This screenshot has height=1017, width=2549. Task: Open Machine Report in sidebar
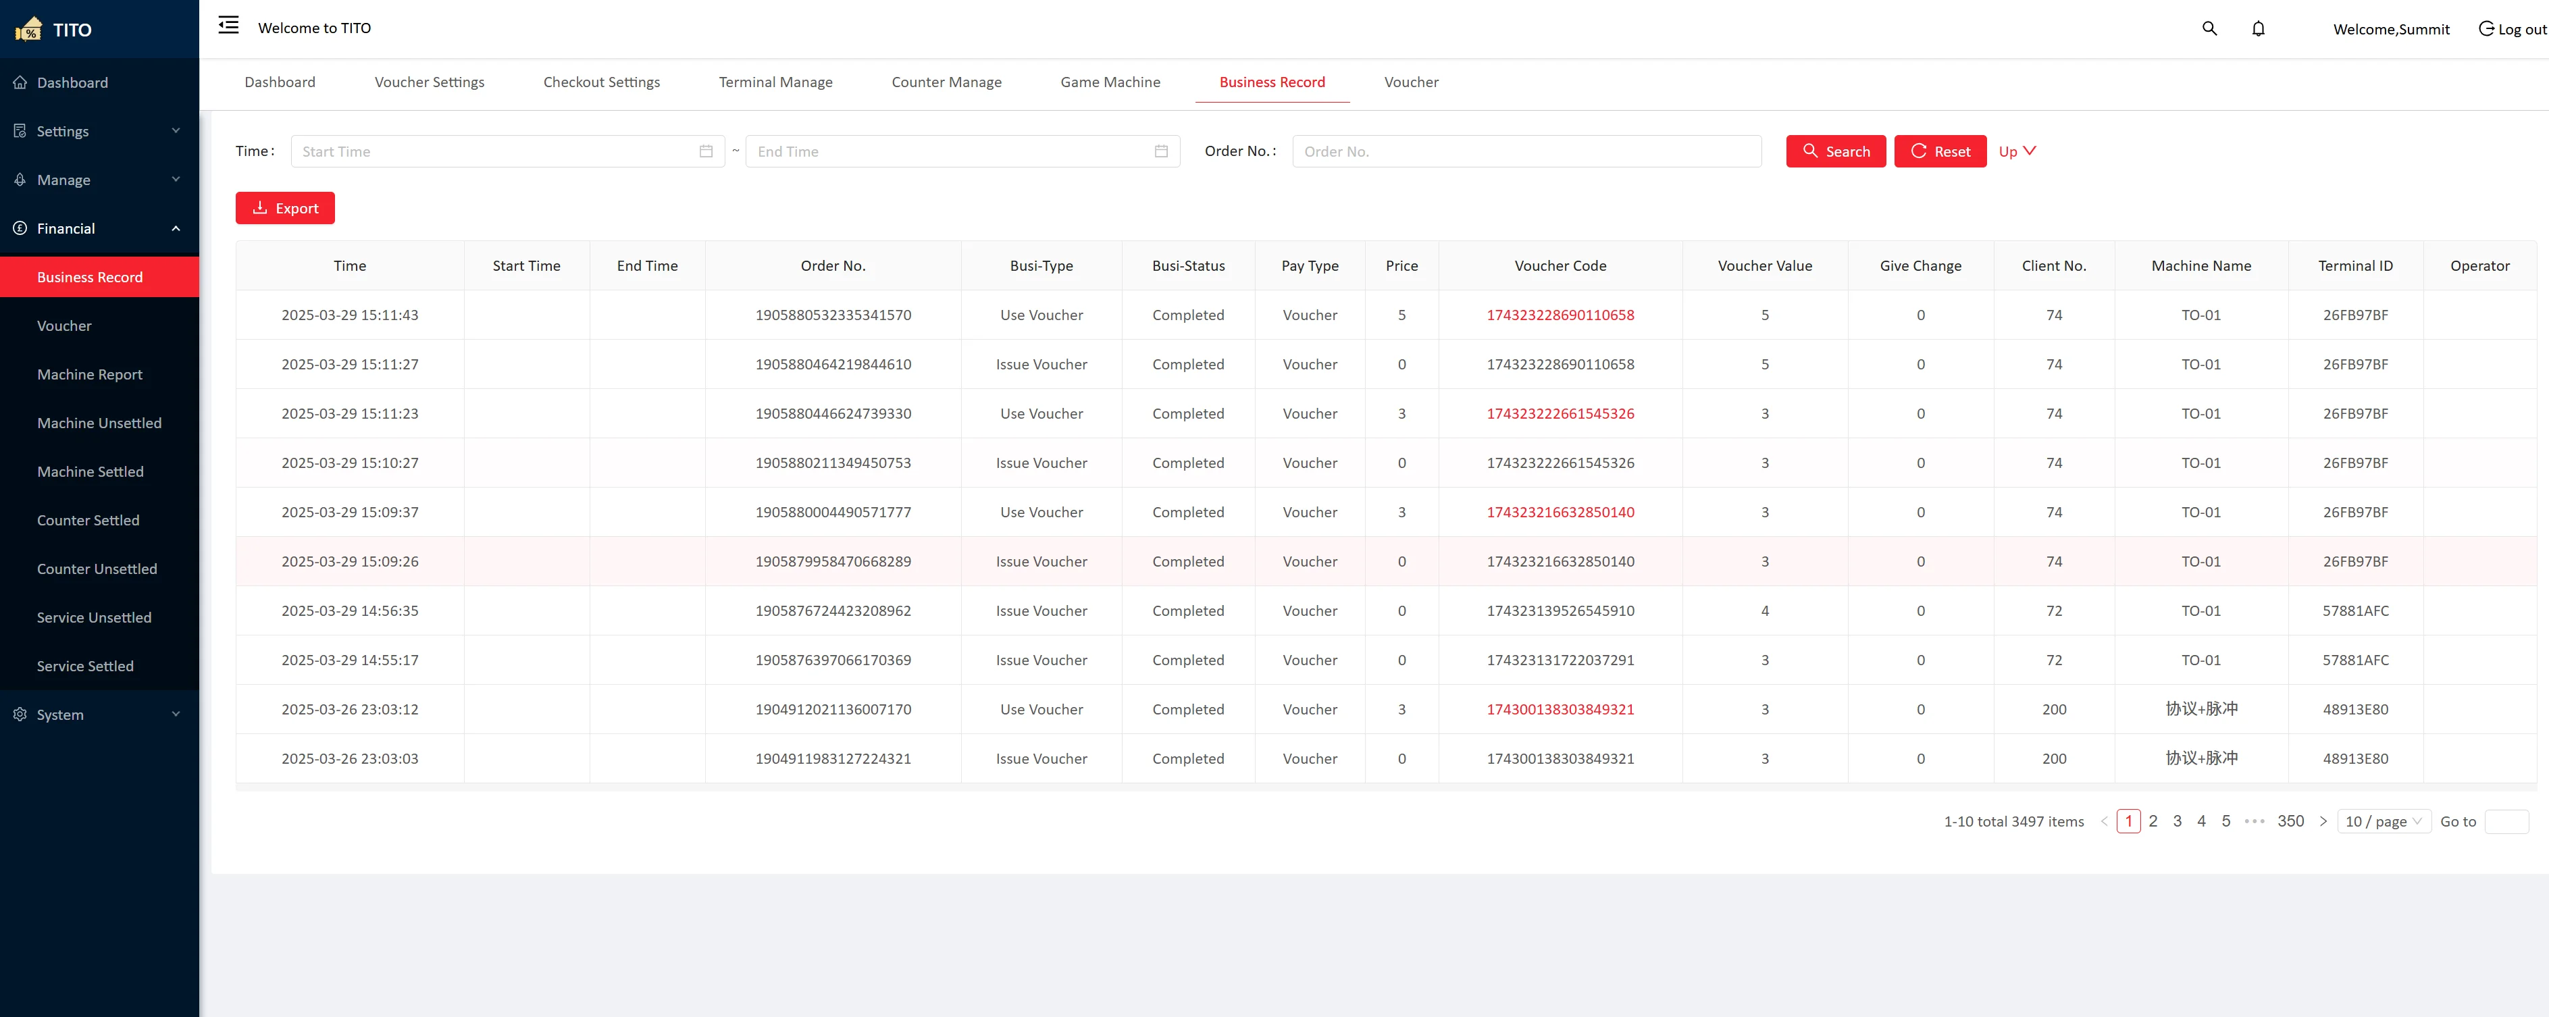[90, 374]
